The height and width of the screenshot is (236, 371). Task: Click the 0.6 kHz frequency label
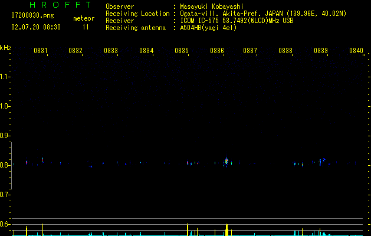(x=4, y=224)
